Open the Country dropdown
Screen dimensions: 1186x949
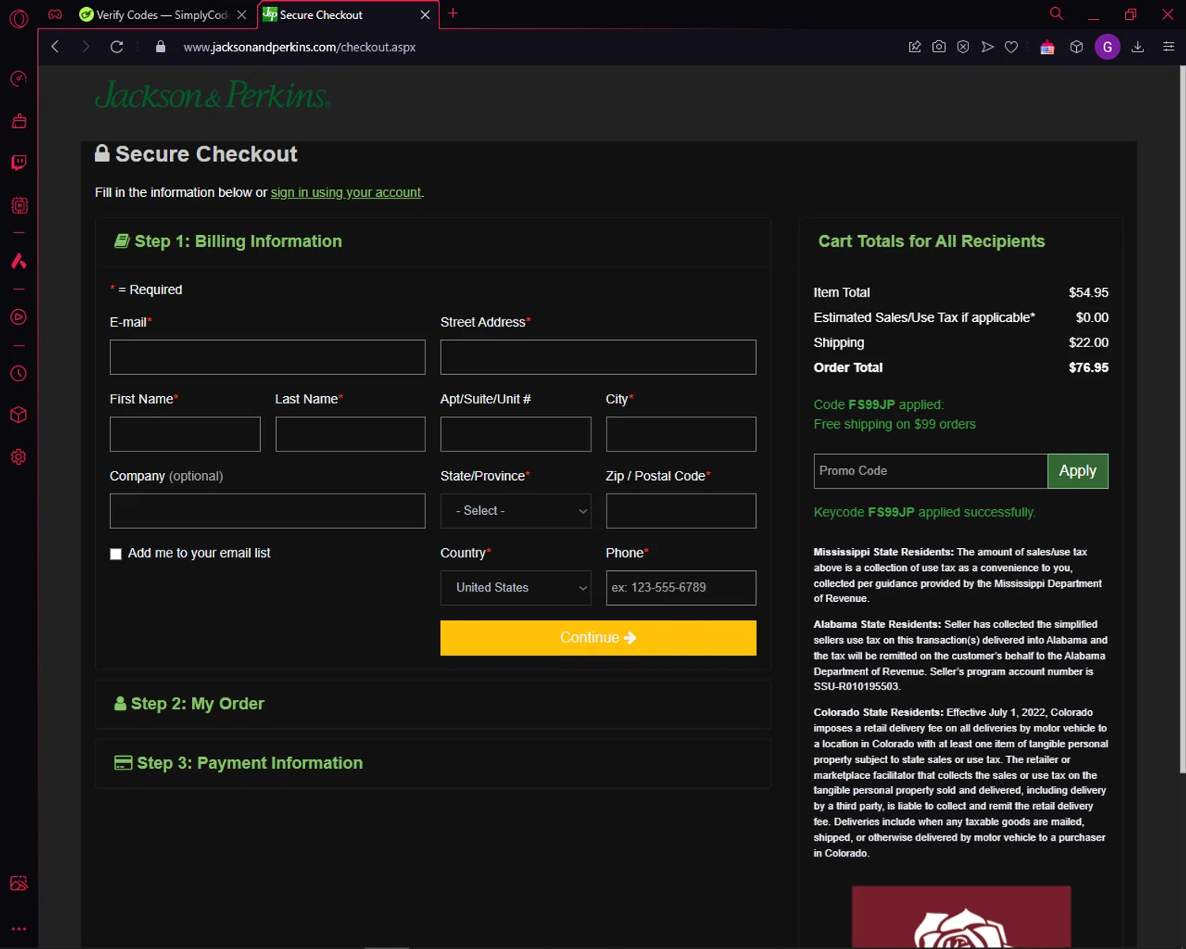(516, 588)
